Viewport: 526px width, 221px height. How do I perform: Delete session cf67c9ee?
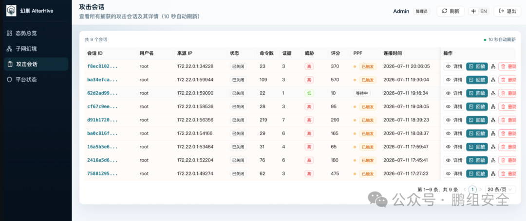pos(507,107)
